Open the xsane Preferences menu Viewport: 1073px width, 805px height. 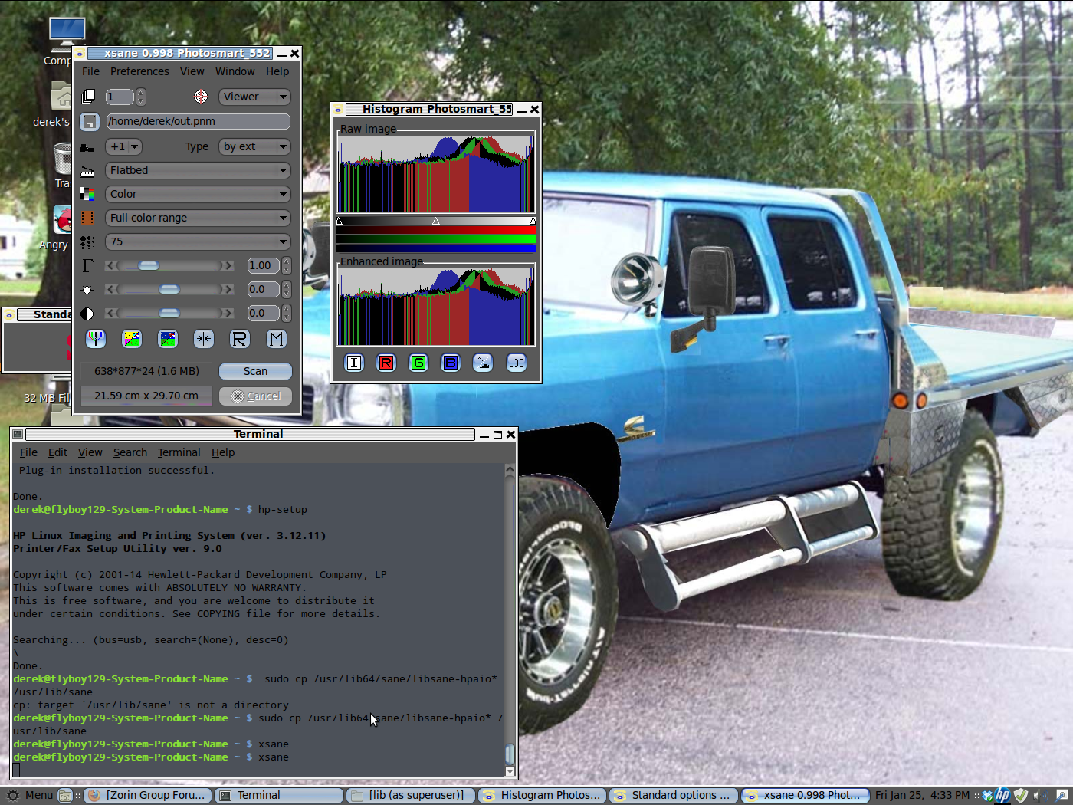pyautogui.click(x=139, y=71)
